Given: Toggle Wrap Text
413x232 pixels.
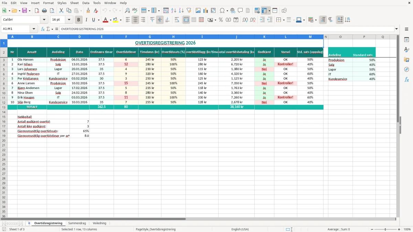Looking at the screenshot, I should [177, 20].
